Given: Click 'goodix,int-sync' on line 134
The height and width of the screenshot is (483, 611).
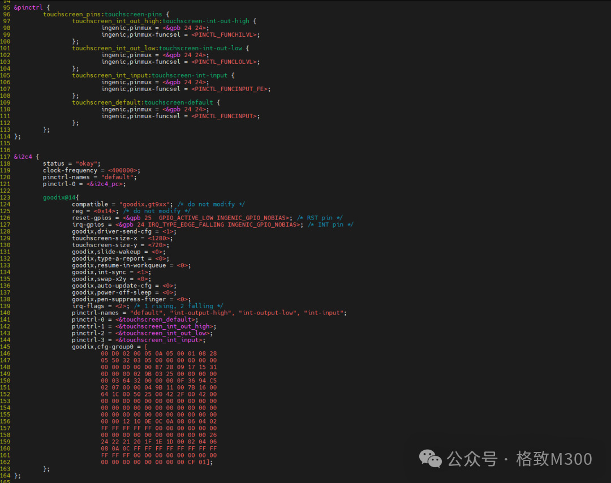Looking at the screenshot, I should click(99, 272).
